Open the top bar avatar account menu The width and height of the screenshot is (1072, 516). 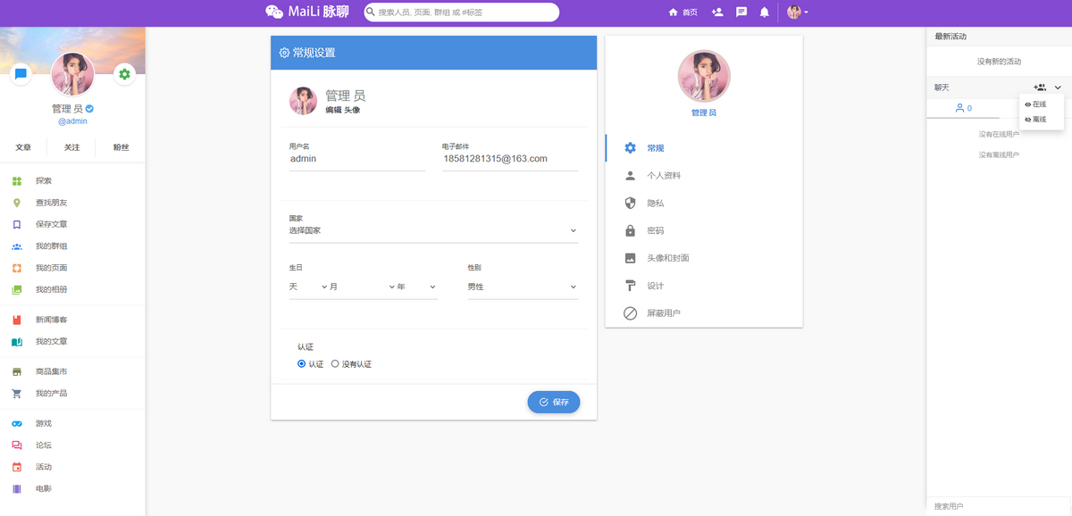coord(797,12)
